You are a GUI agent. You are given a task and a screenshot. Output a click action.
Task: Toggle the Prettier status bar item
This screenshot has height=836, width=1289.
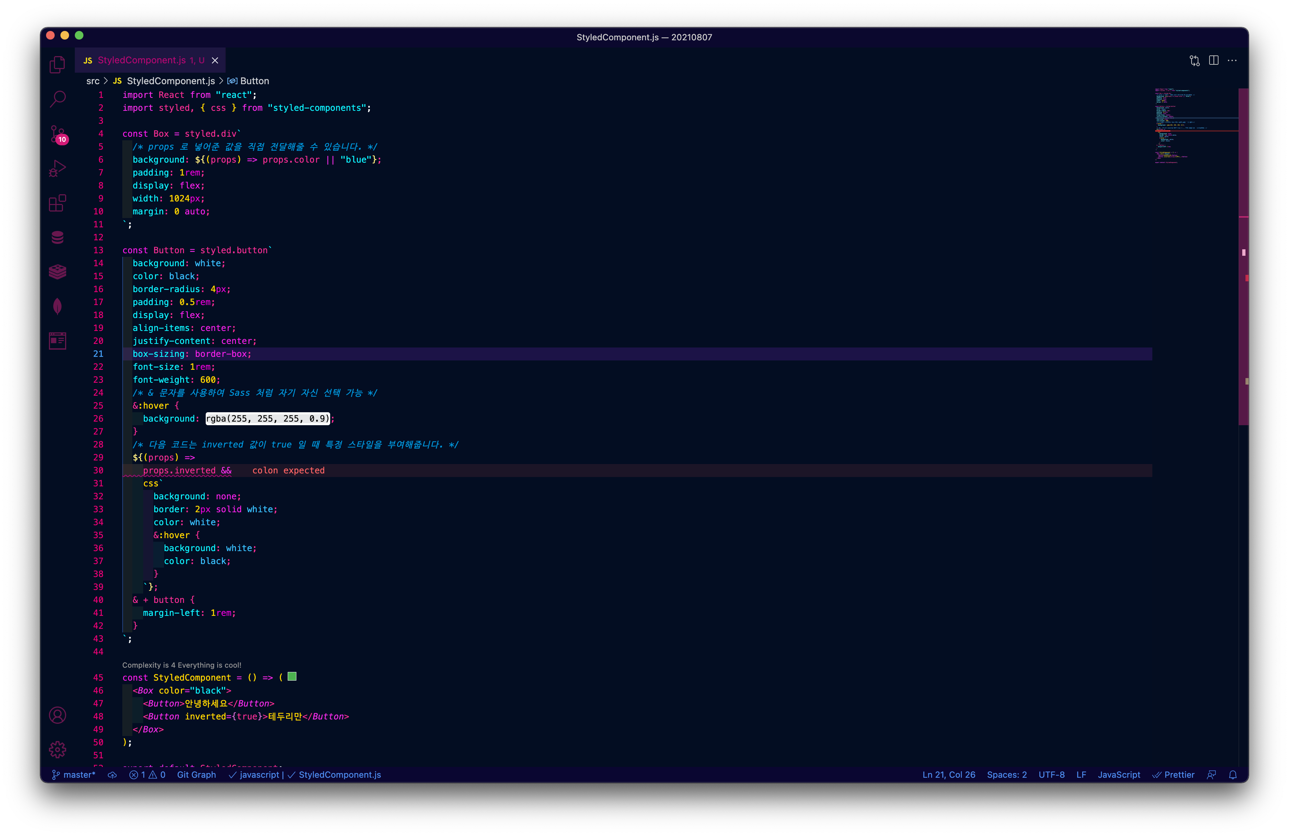point(1173,775)
